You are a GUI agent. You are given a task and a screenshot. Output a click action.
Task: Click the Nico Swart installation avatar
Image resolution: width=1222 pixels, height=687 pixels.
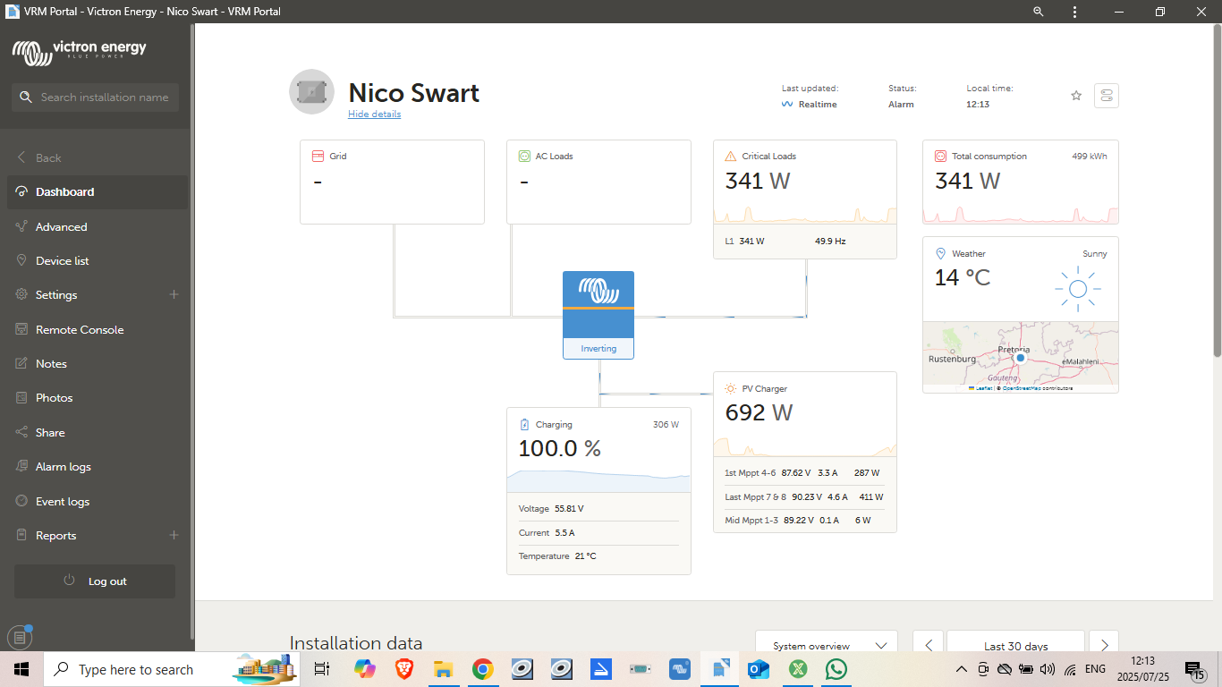click(311, 92)
